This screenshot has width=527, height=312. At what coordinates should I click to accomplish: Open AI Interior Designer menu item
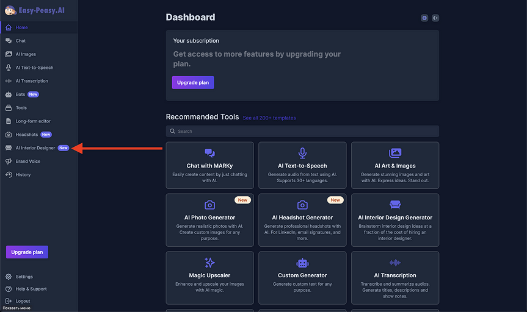pos(35,148)
